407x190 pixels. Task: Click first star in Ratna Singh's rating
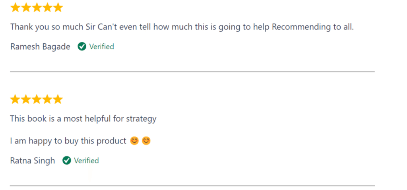click(15, 99)
